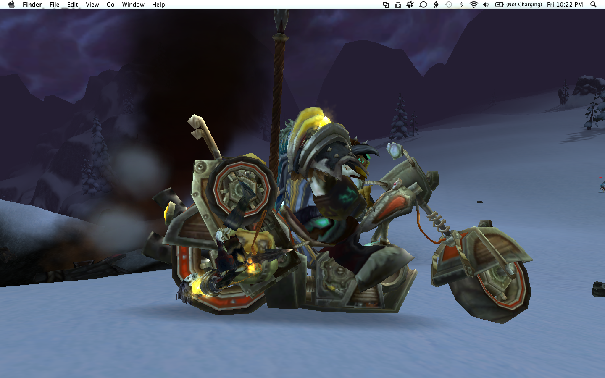Open the Go menu
This screenshot has height=378, width=605.
110,5
